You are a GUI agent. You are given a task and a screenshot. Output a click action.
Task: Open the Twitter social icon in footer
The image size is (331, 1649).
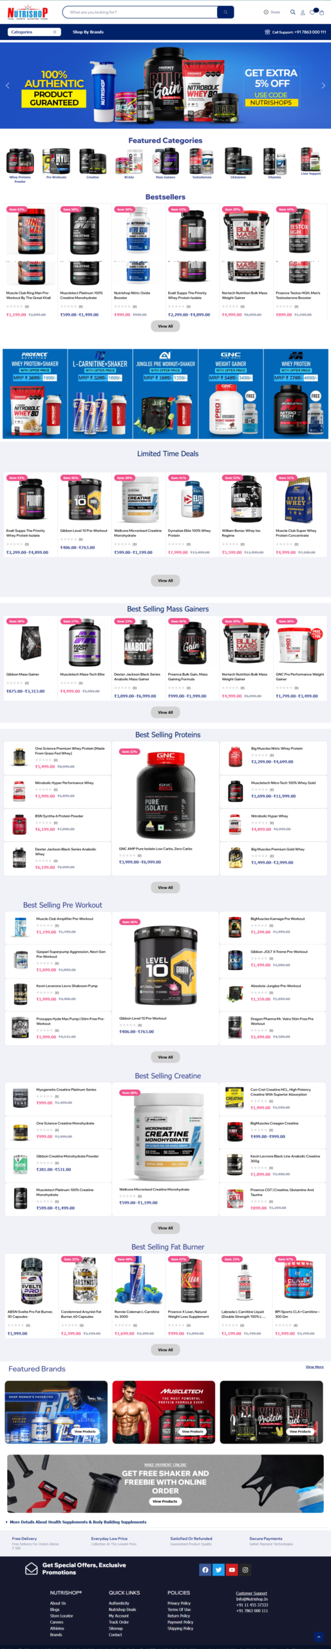click(219, 1569)
